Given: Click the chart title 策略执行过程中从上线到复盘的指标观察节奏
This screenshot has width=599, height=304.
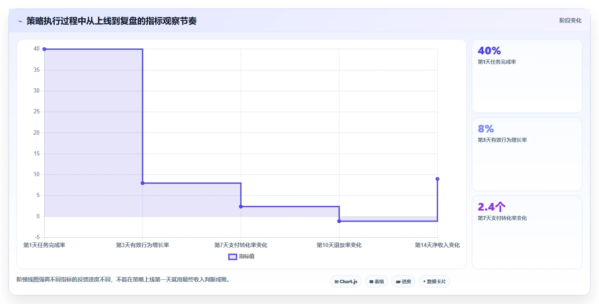Looking at the screenshot, I should (x=111, y=21).
